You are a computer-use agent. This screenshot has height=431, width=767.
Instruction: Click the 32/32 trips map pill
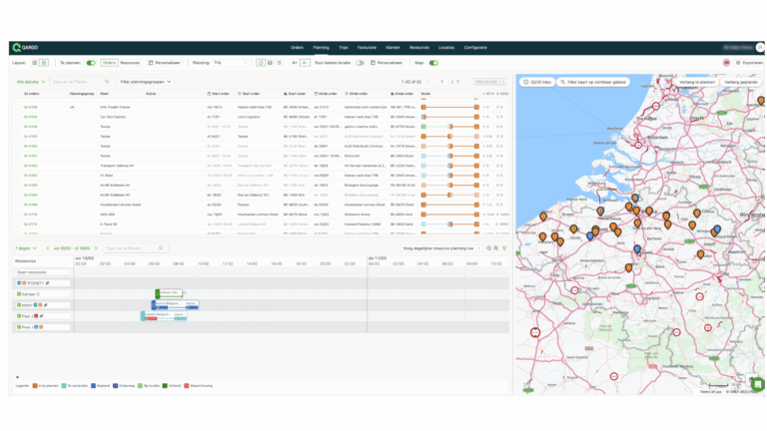pyautogui.click(x=537, y=82)
